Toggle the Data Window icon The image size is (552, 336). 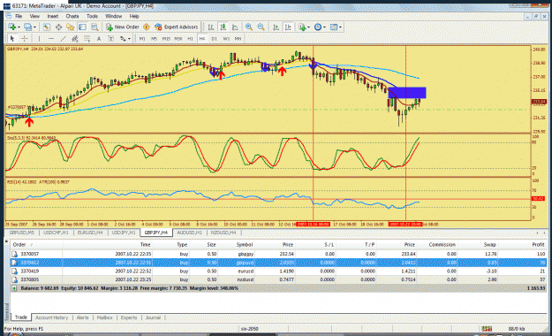[58, 27]
